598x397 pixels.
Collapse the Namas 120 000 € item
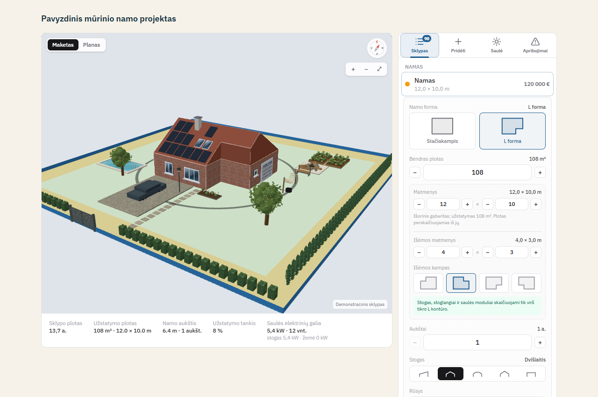pos(477,84)
